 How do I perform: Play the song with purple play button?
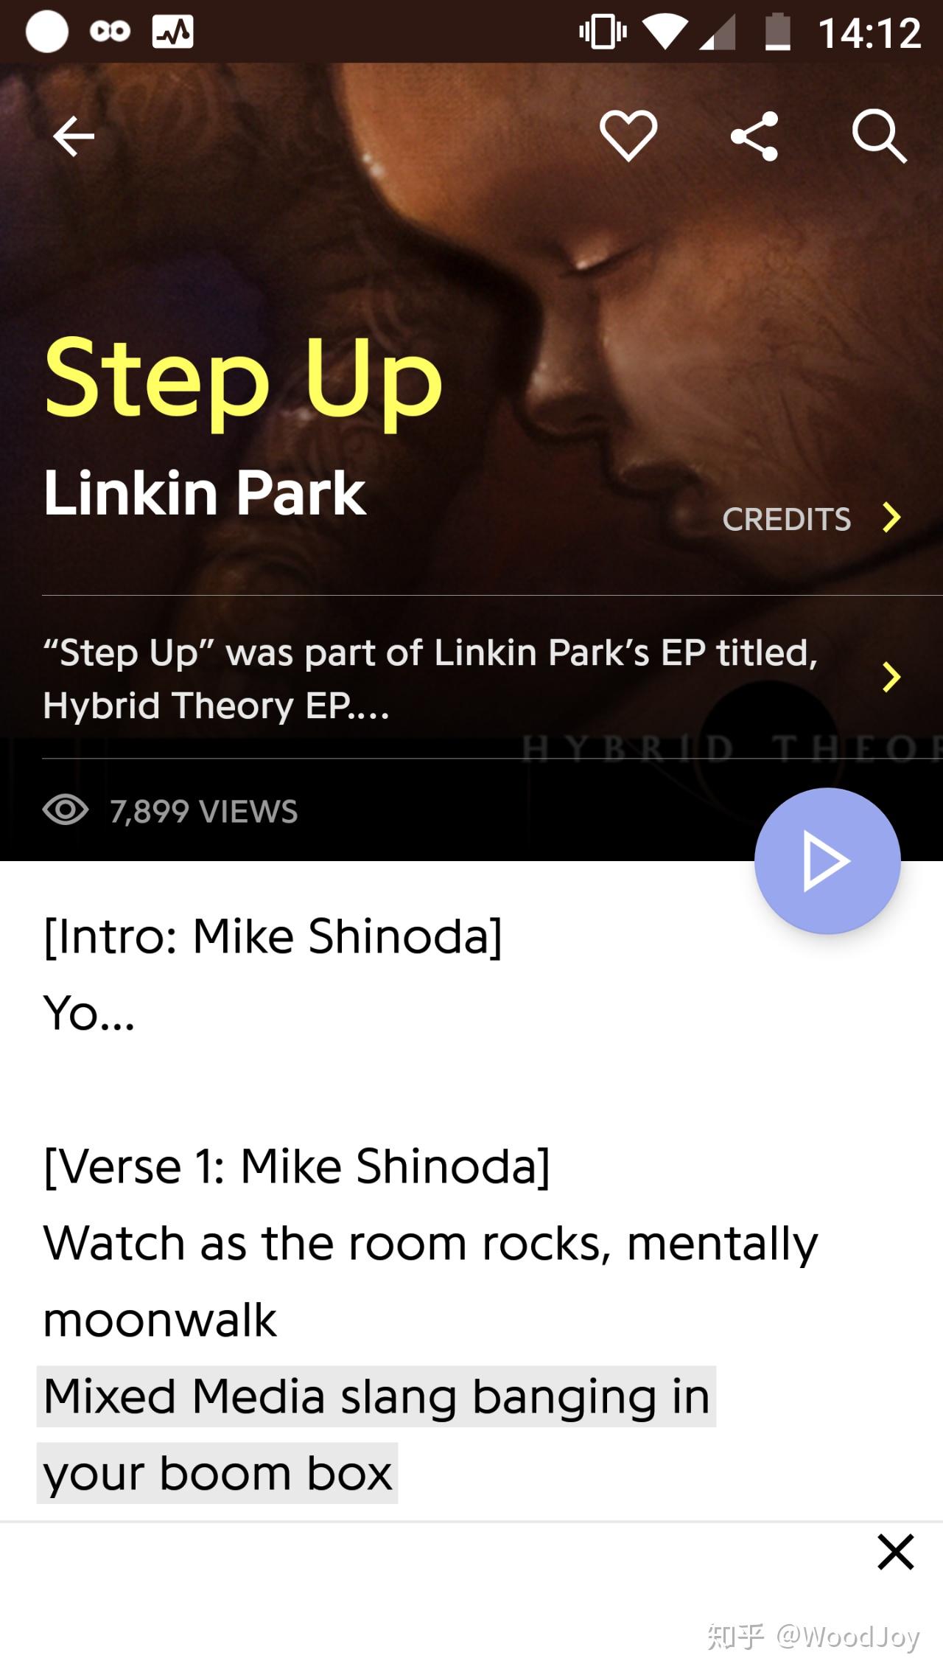coord(827,860)
